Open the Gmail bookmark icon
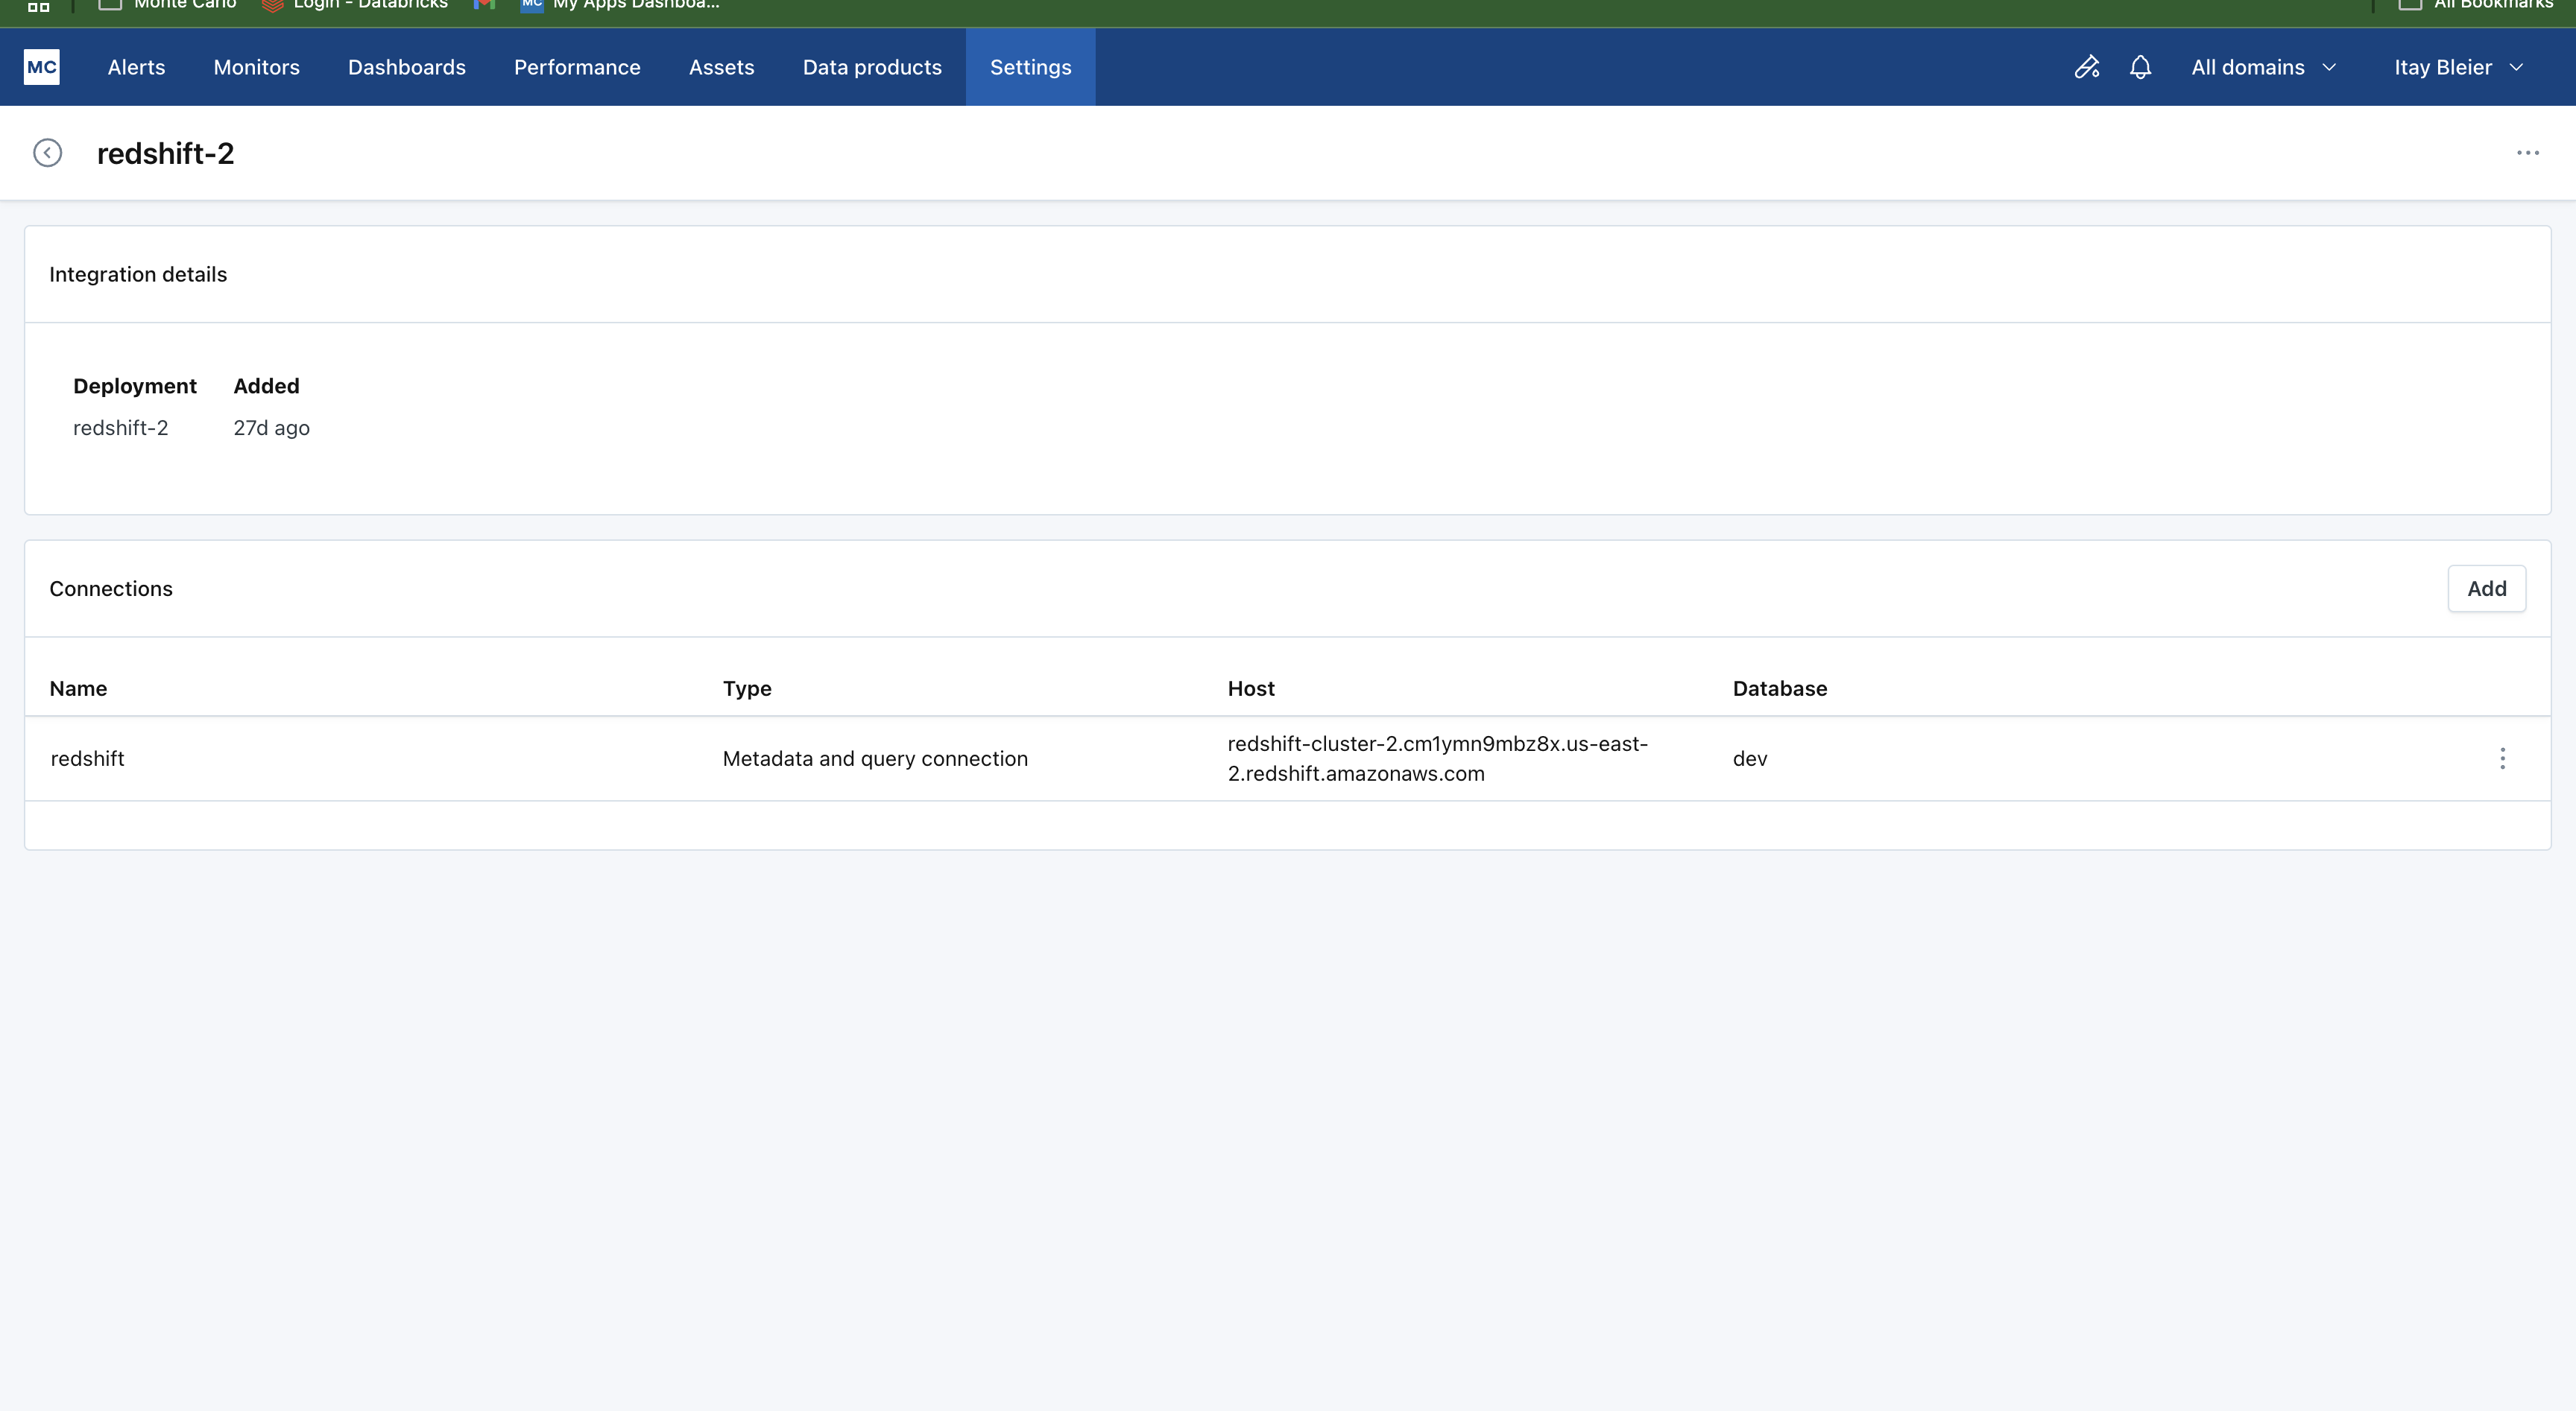 coord(484,5)
